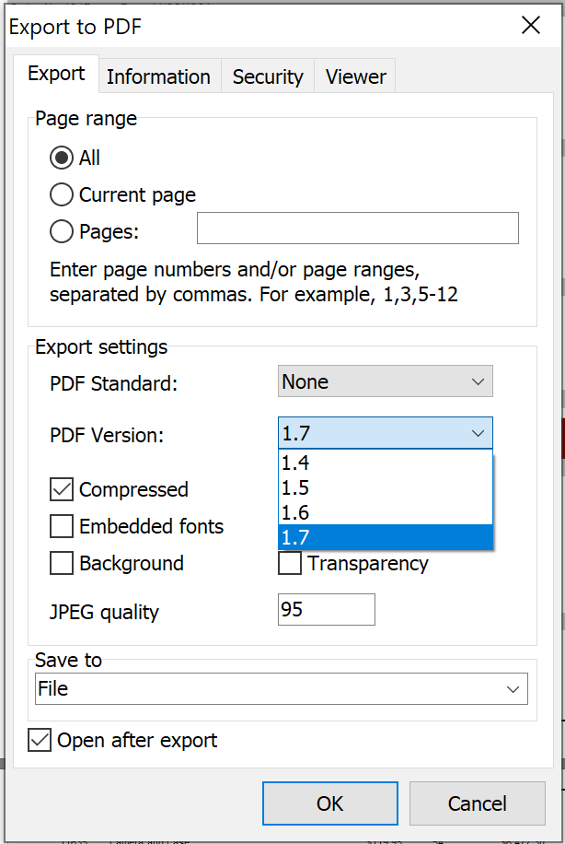This screenshot has height=844, width=565.
Task: Open the PDF Standard dropdown showing None
Action: pyautogui.click(x=385, y=381)
